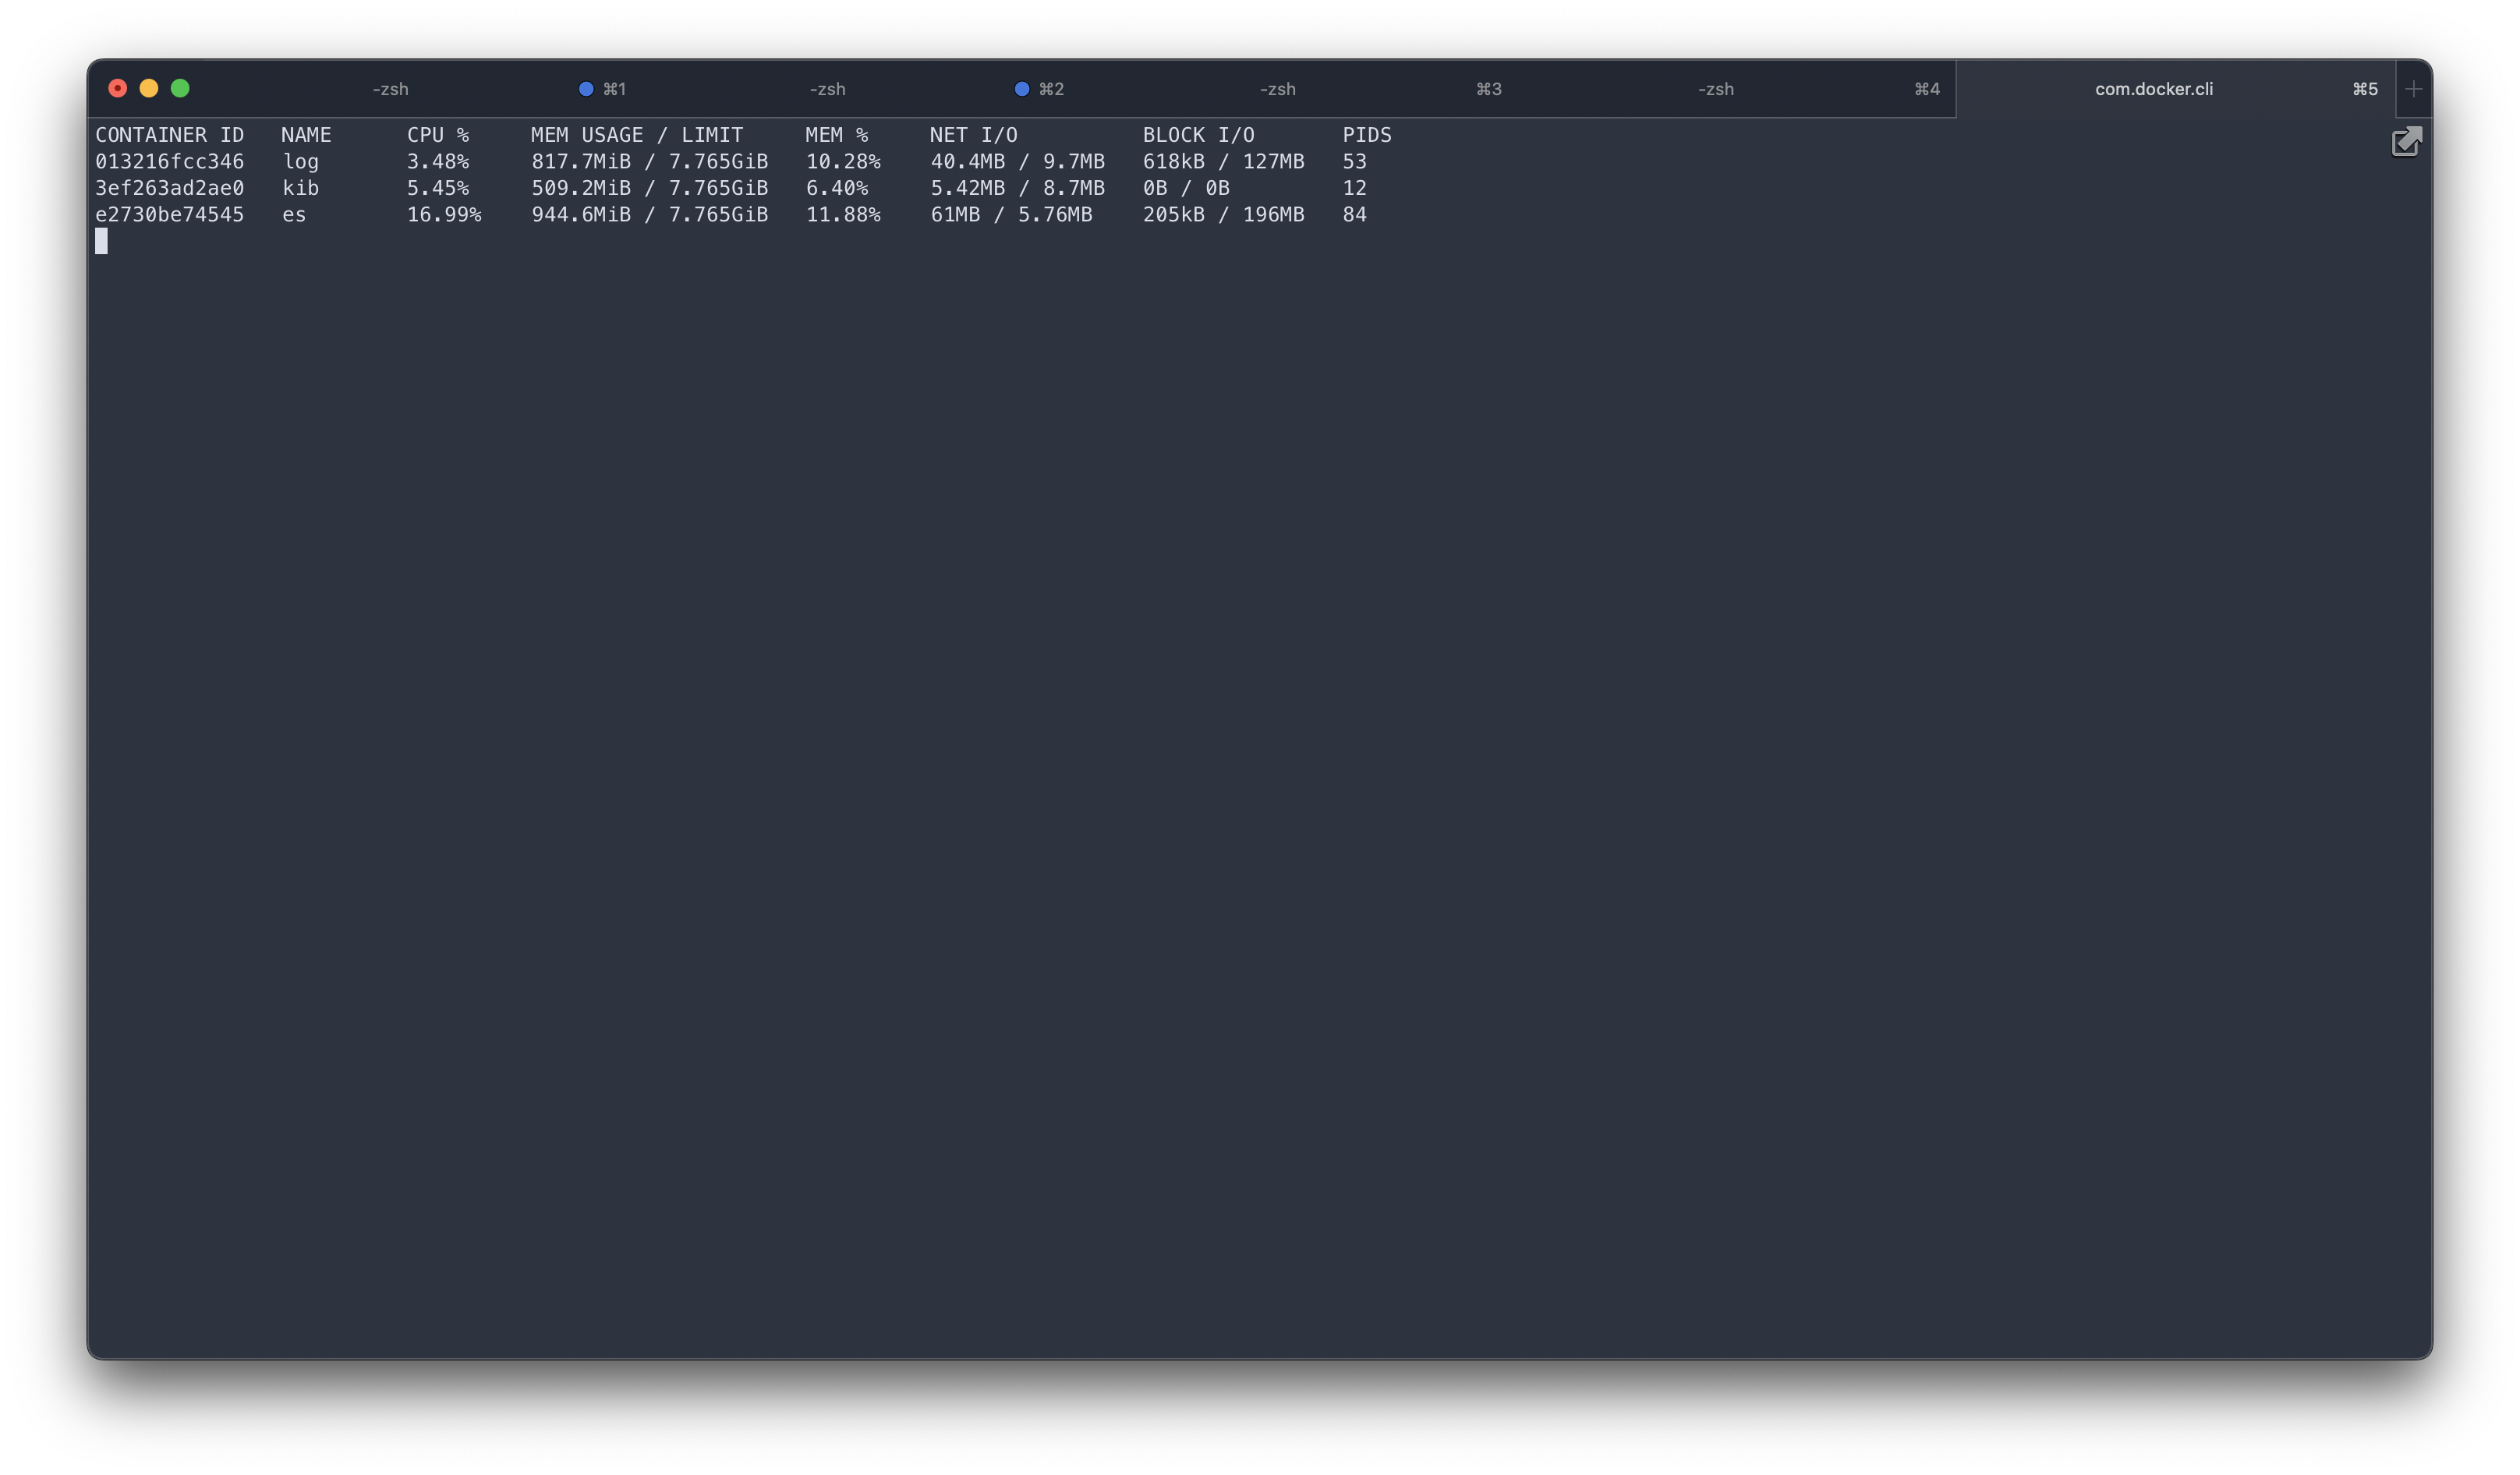This screenshot has height=1475, width=2520.
Task: Click the NET I/O column header
Action: 975,134
